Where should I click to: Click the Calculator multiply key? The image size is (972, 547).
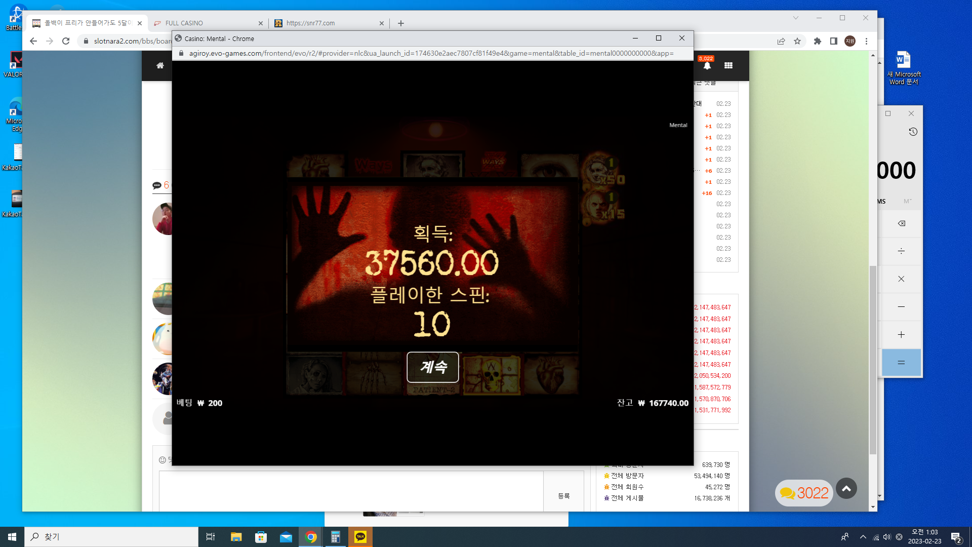coord(901,279)
